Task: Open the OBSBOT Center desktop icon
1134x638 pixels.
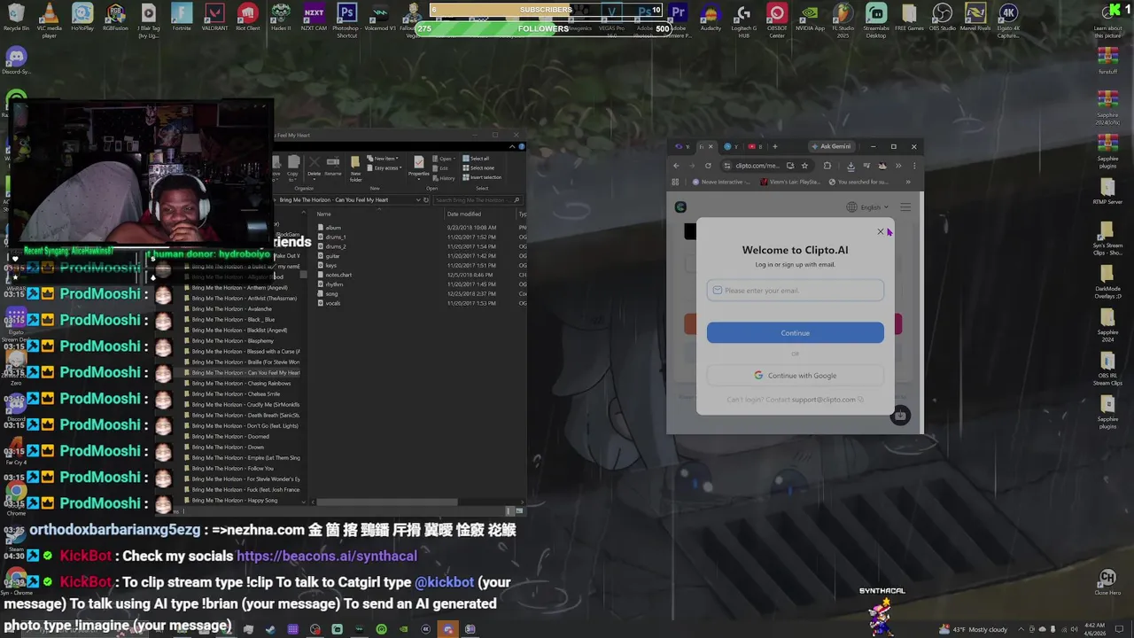Action: (x=777, y=19)
